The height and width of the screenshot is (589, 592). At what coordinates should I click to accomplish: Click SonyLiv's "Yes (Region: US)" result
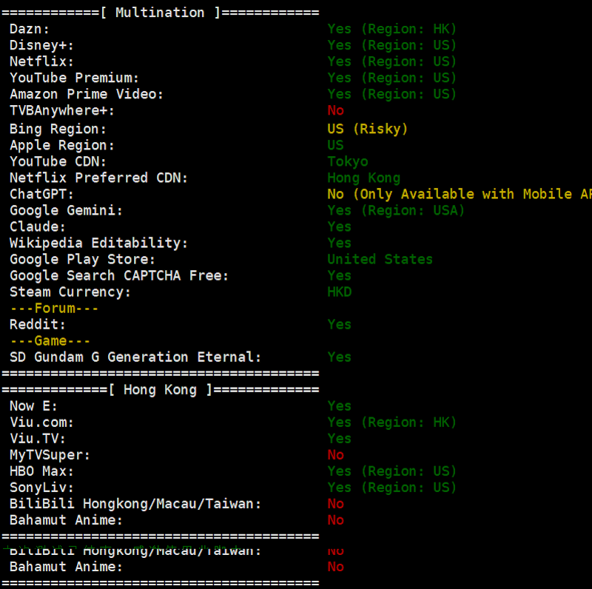(x=392, y=488)
